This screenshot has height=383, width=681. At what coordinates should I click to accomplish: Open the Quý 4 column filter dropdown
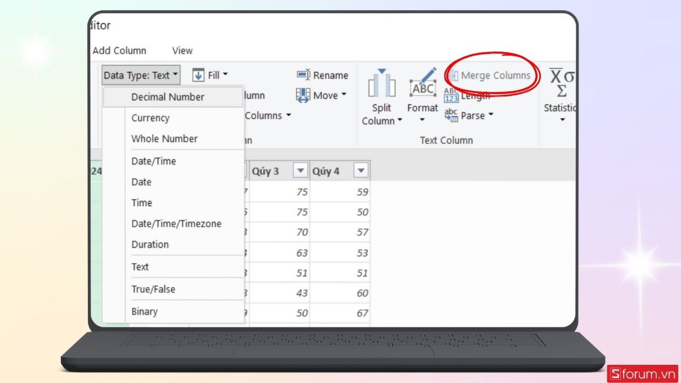[x=361, y=171]
